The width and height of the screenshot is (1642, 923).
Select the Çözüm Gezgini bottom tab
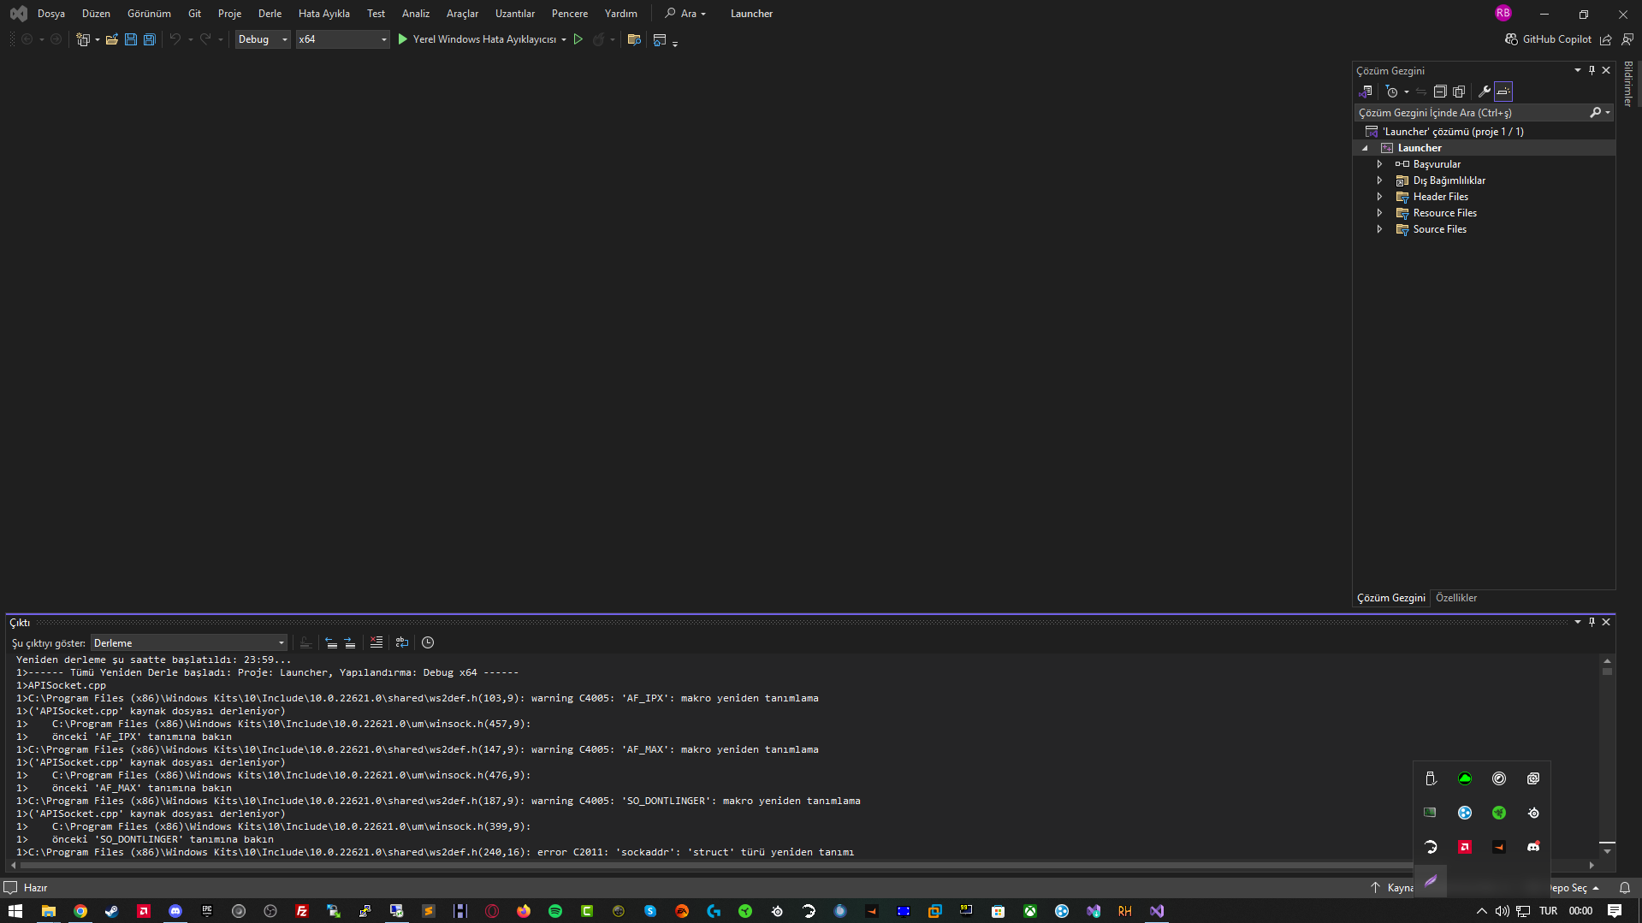click(1390, 598)
